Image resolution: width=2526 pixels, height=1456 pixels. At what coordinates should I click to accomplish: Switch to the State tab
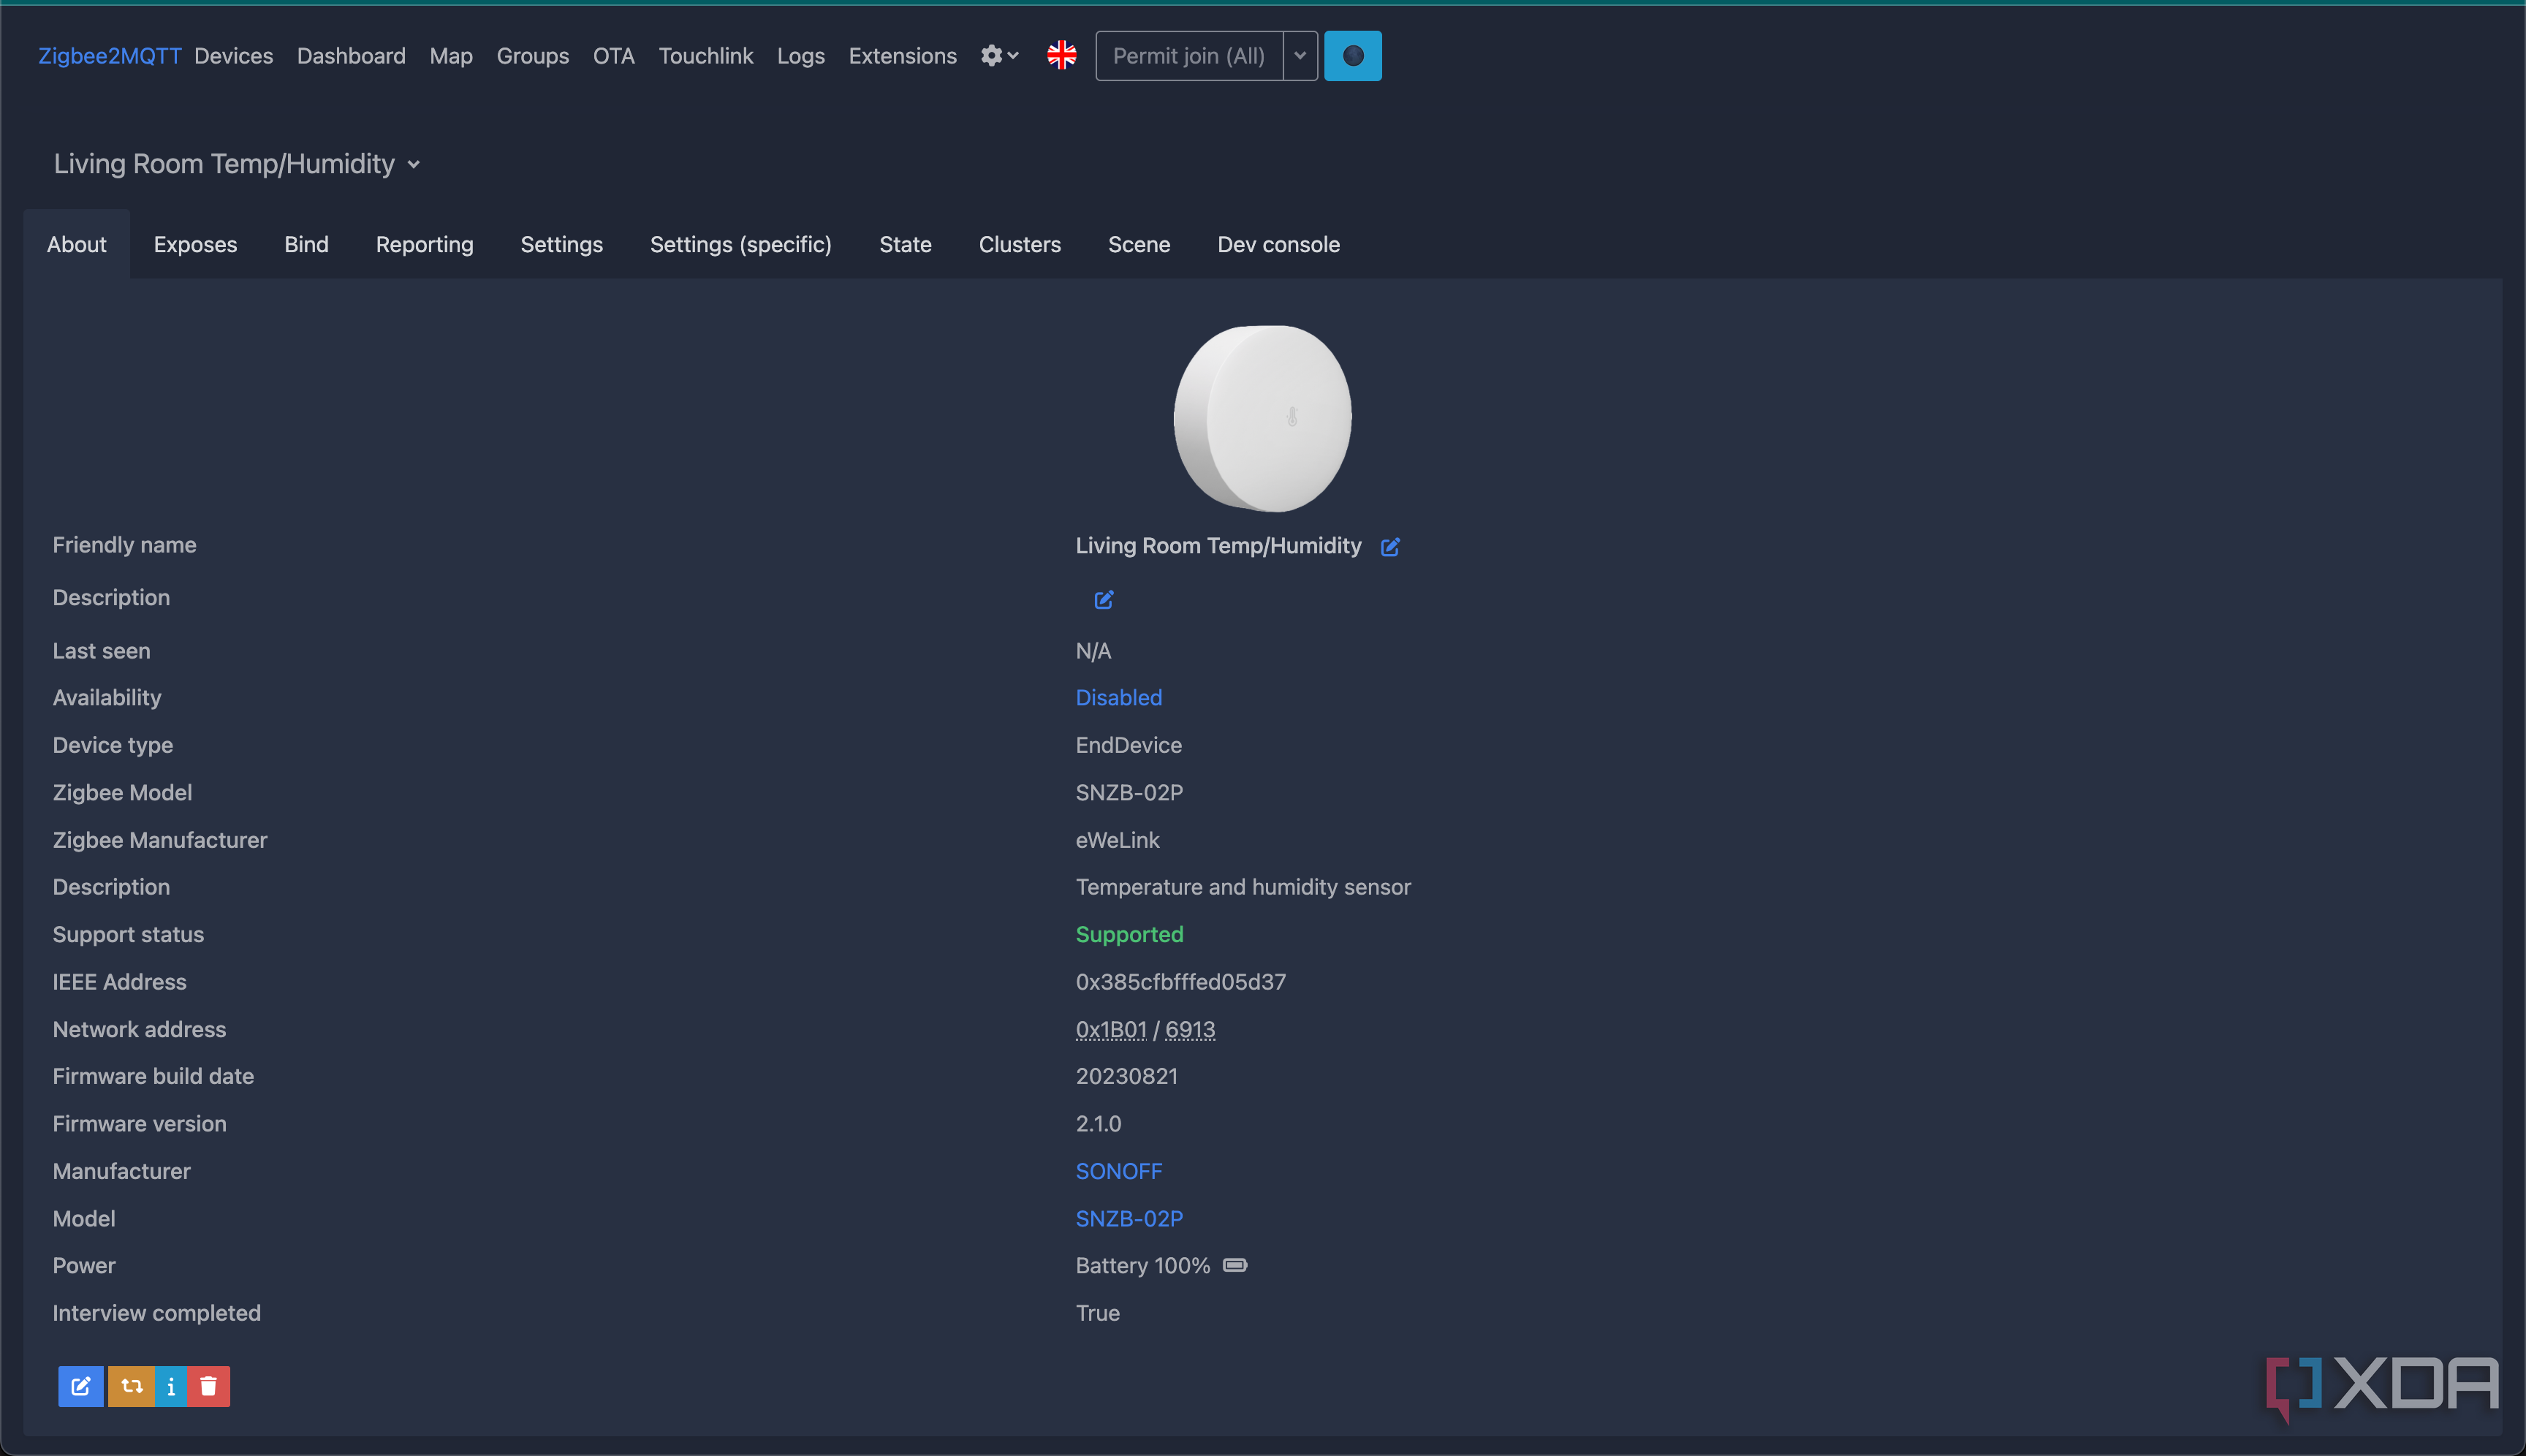[905, 244]
